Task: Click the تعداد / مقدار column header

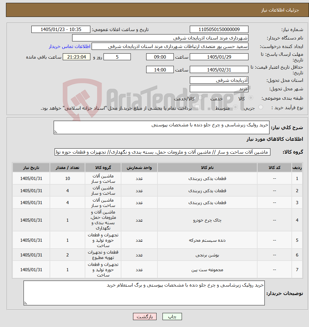Action: click(x=67, y=168)
